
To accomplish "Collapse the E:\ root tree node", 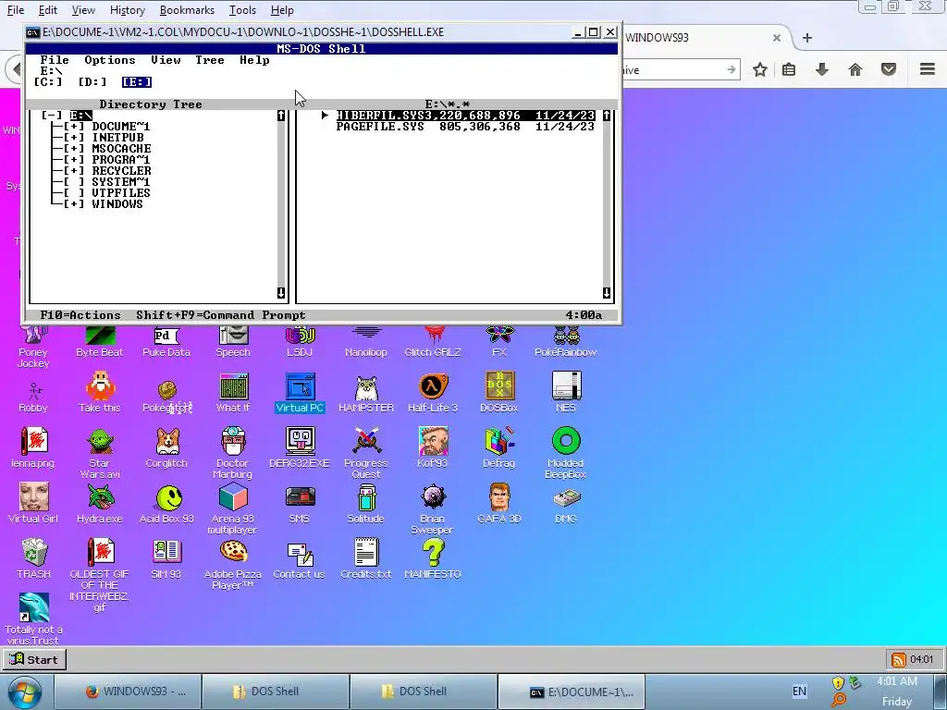I will click(x=52, y=116).
